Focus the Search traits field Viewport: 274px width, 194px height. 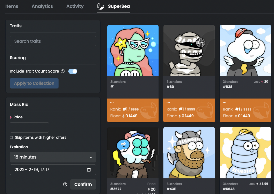(53, 41)
